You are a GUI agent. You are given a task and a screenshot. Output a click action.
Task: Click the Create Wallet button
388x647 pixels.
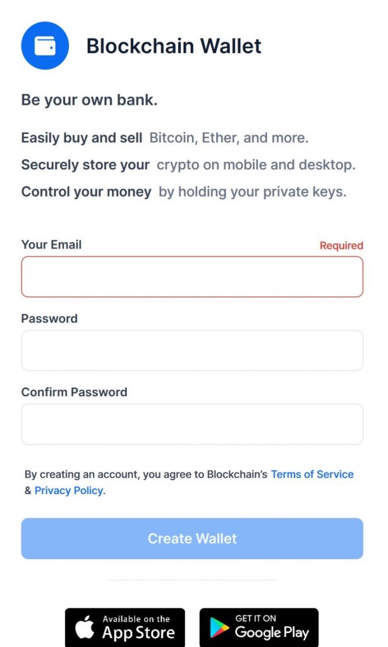(x=192, y=538)
